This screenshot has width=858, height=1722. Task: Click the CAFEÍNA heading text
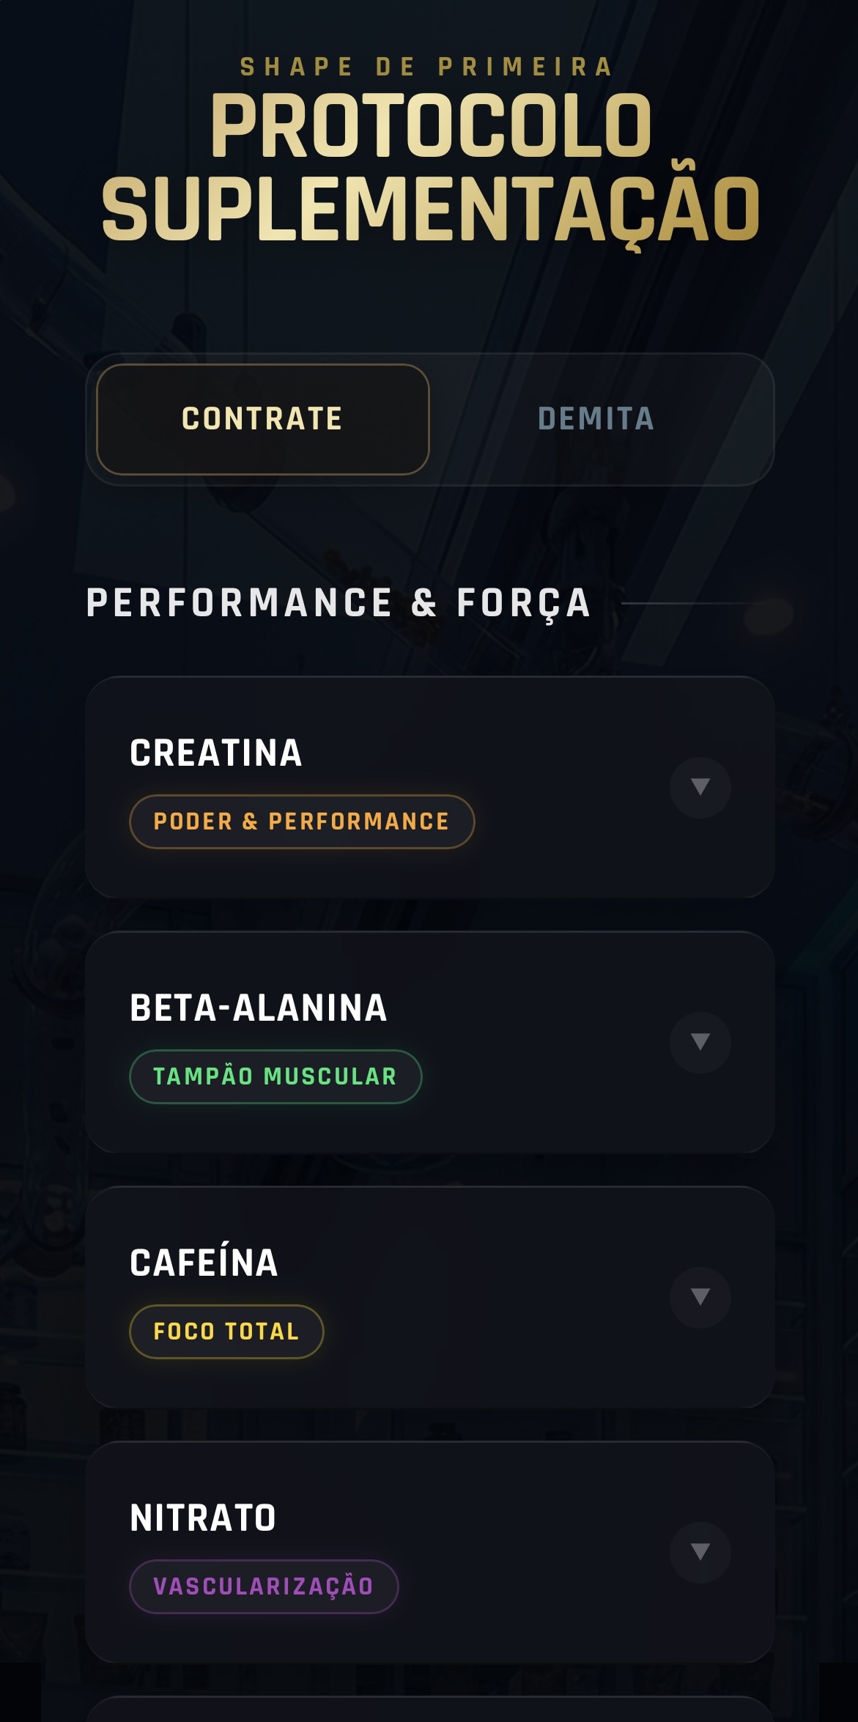point(204,1263)
